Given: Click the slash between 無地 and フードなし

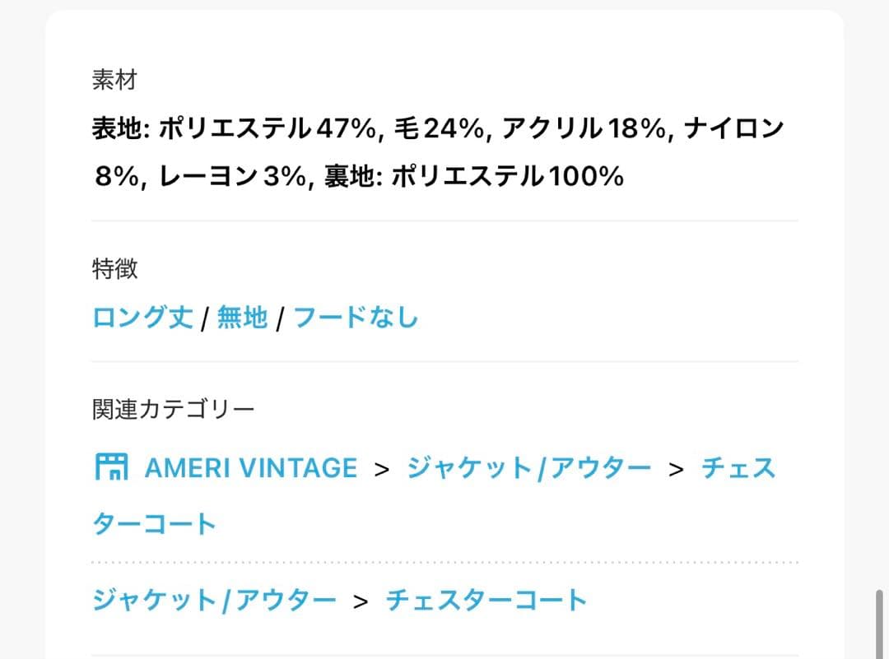Looking at the screenshot, I should click(x=280, y=318).
